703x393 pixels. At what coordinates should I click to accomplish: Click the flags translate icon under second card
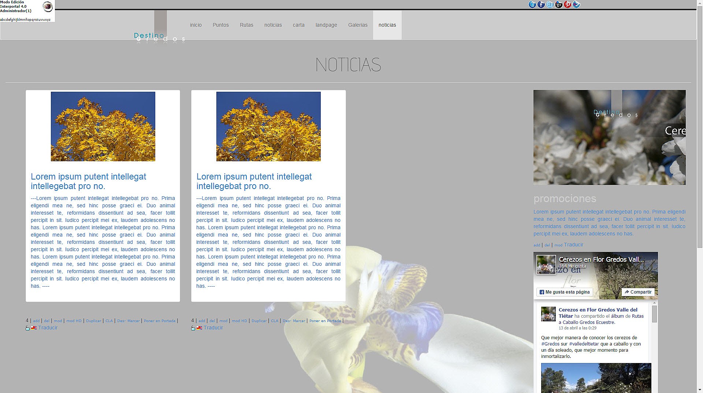point(199,328)
